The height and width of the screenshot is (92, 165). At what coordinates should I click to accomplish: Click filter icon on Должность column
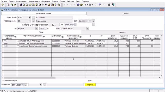[62, 37]
